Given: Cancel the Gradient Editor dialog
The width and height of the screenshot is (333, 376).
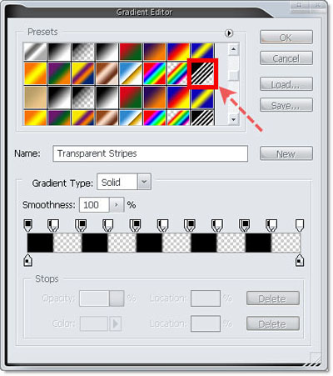Looking at the screenshot, I should pyautogui.click(x=286, y=58).
